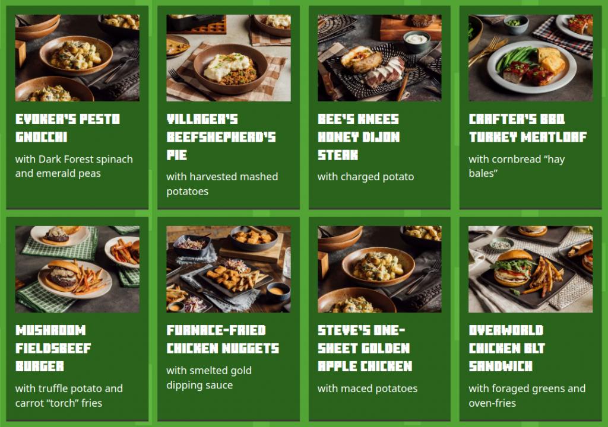Click the cornbread "hay bales" description

517,166
